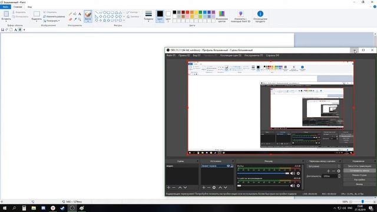Open the File menu in OBS
Screen dimensions: 377x212
[x=171, y=55]
